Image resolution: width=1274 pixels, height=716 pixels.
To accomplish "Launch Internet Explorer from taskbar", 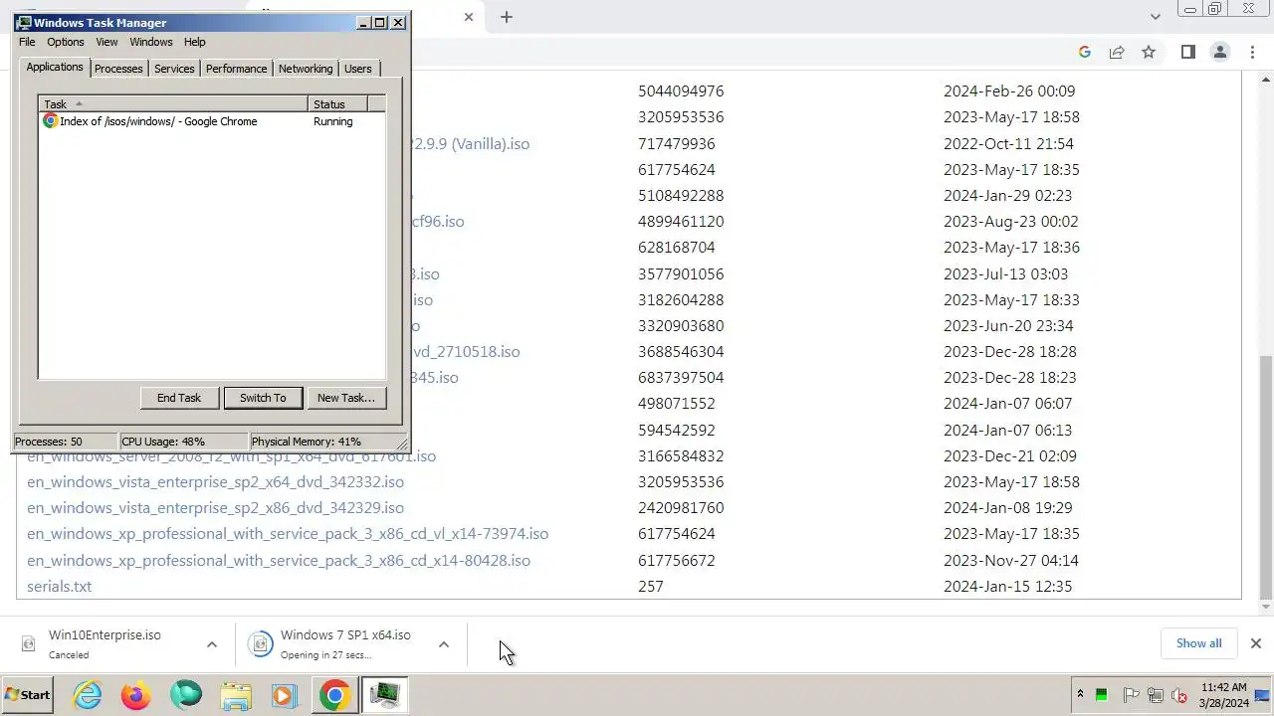I will (x=88, y=695).
